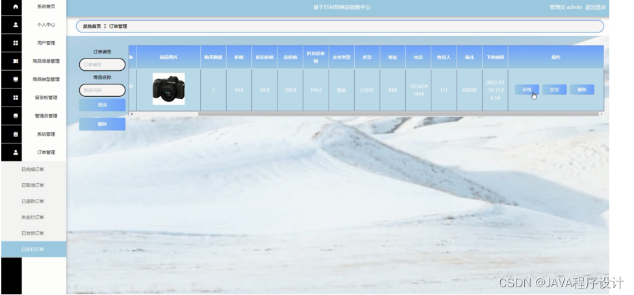Click the order time cell 2023-03-10
The image size is (634, 295).
point(495,90)
